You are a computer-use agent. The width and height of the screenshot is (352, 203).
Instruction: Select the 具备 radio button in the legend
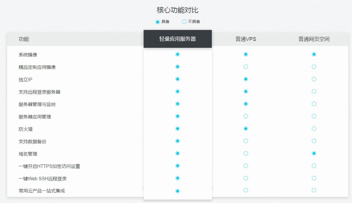(157, 22)
